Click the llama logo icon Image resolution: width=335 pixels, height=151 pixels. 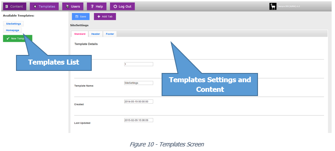273,7
